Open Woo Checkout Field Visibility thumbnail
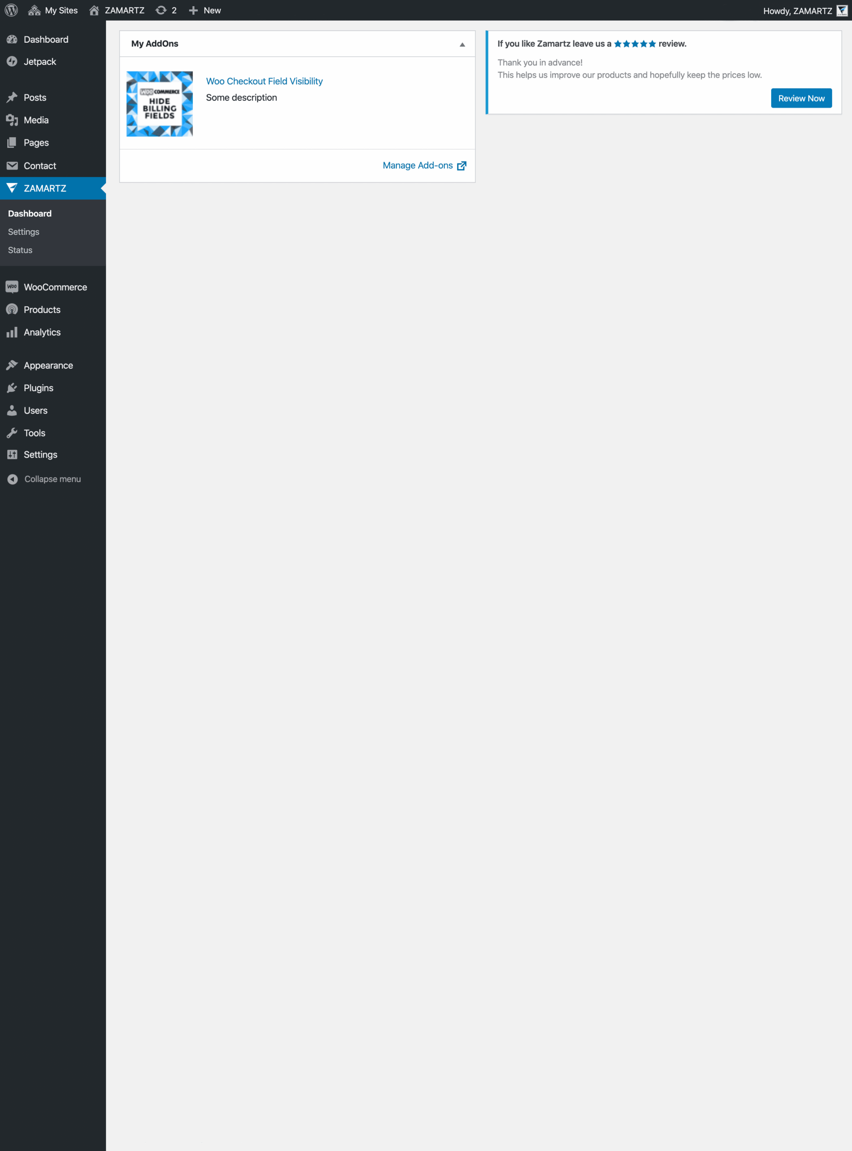Image resolution: width=852 pixels, height=1151 pixels. 160,104
